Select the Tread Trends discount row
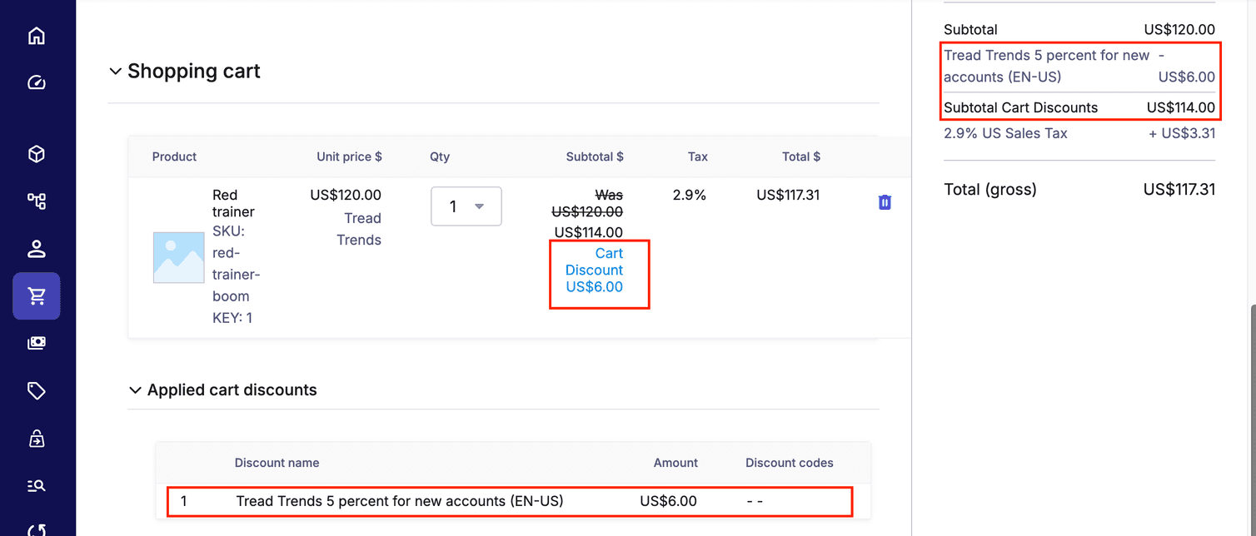This screenshot has height=536, width=1256. click(x=510, y=501)
